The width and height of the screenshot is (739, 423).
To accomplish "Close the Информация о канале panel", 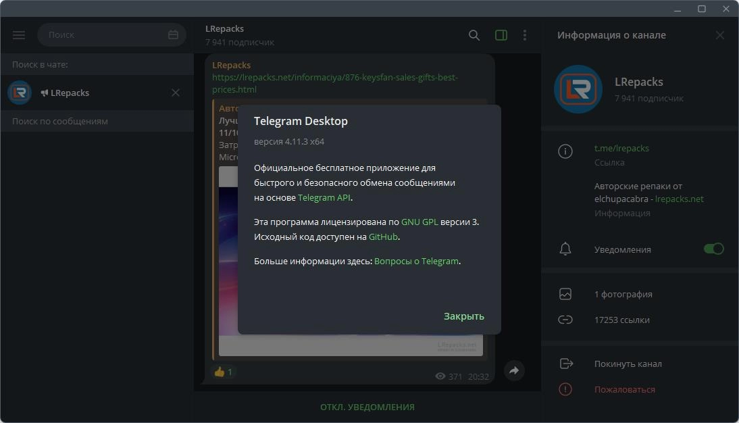I will pyautogui.click(x=719, y=35).
